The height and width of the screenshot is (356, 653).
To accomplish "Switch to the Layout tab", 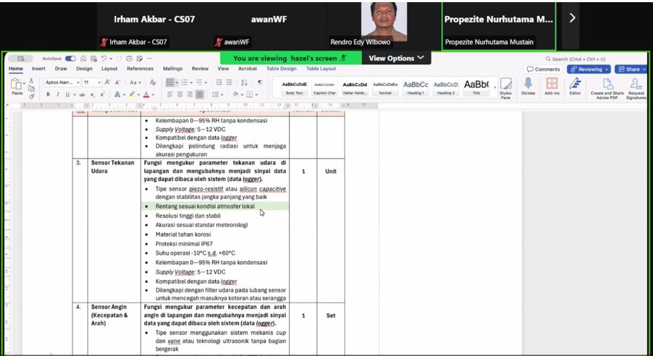I will coord(109,69).
